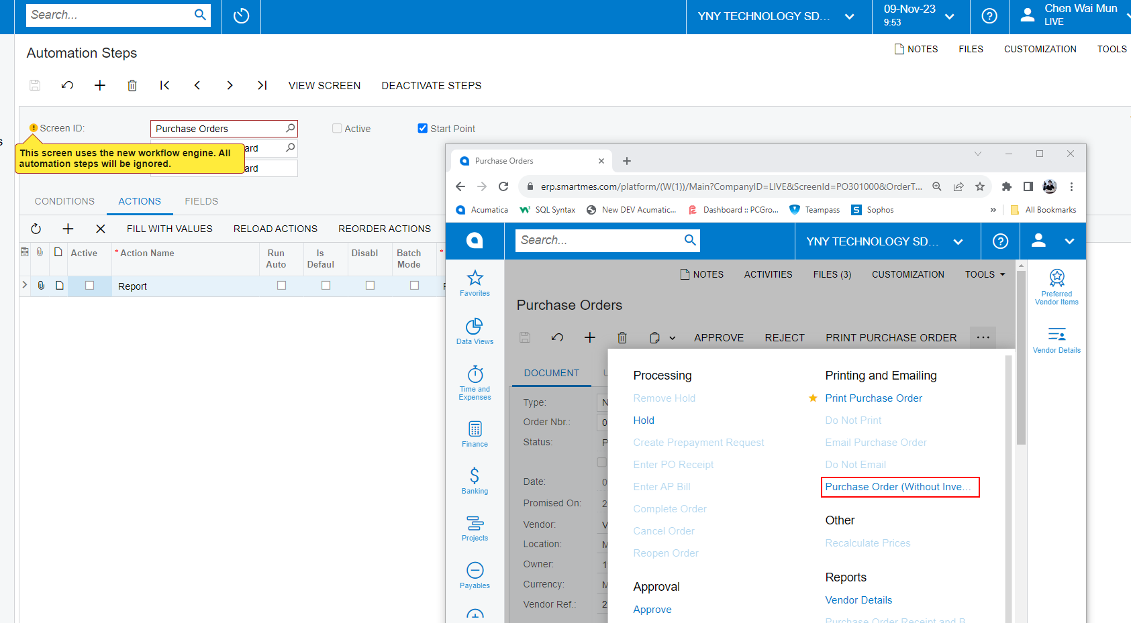Click the browser address bar URL

pos(731,186)
